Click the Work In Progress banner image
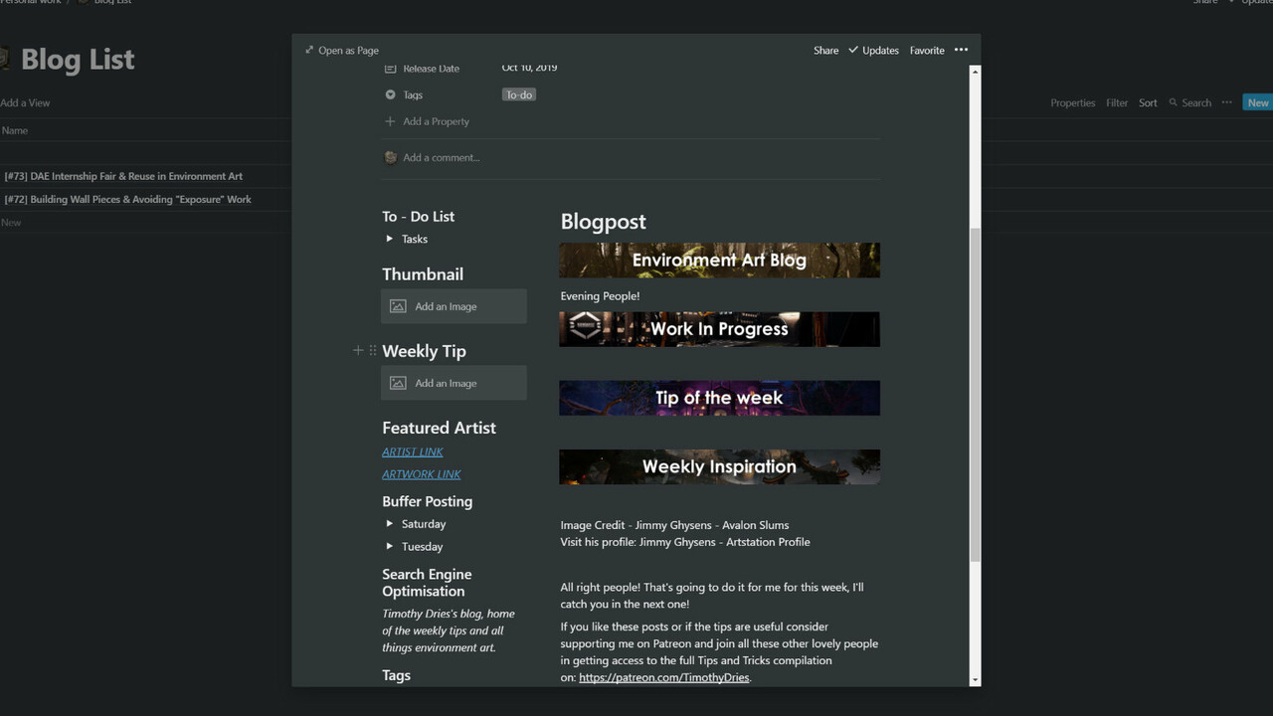This screenshot has width=1273, height=716. pos(719,329)
